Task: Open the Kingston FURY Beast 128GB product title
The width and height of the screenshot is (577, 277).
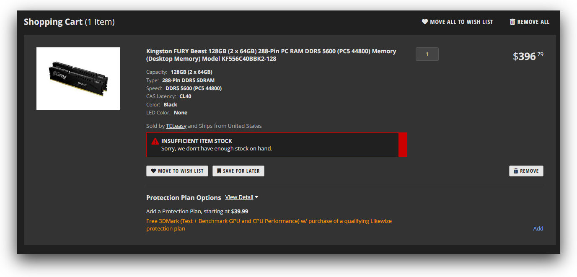Action: point(271,55)
